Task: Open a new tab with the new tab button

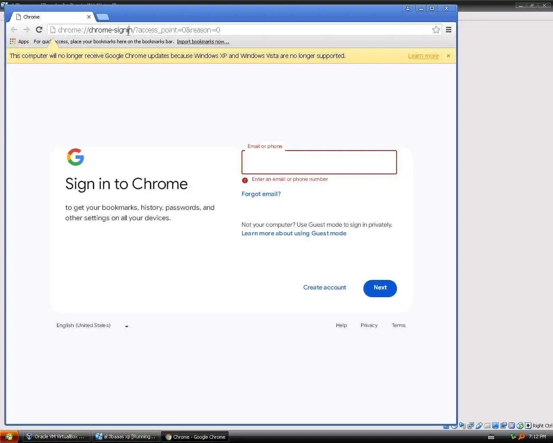Action: 102,17
